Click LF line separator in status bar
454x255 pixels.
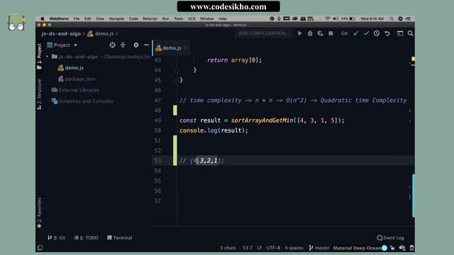pos(259,248)
